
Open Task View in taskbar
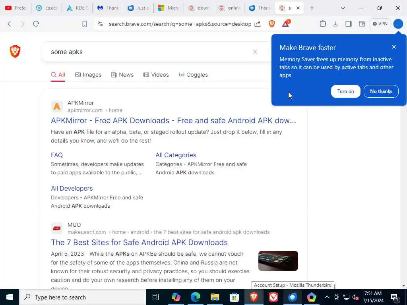(x=156, y=297)
